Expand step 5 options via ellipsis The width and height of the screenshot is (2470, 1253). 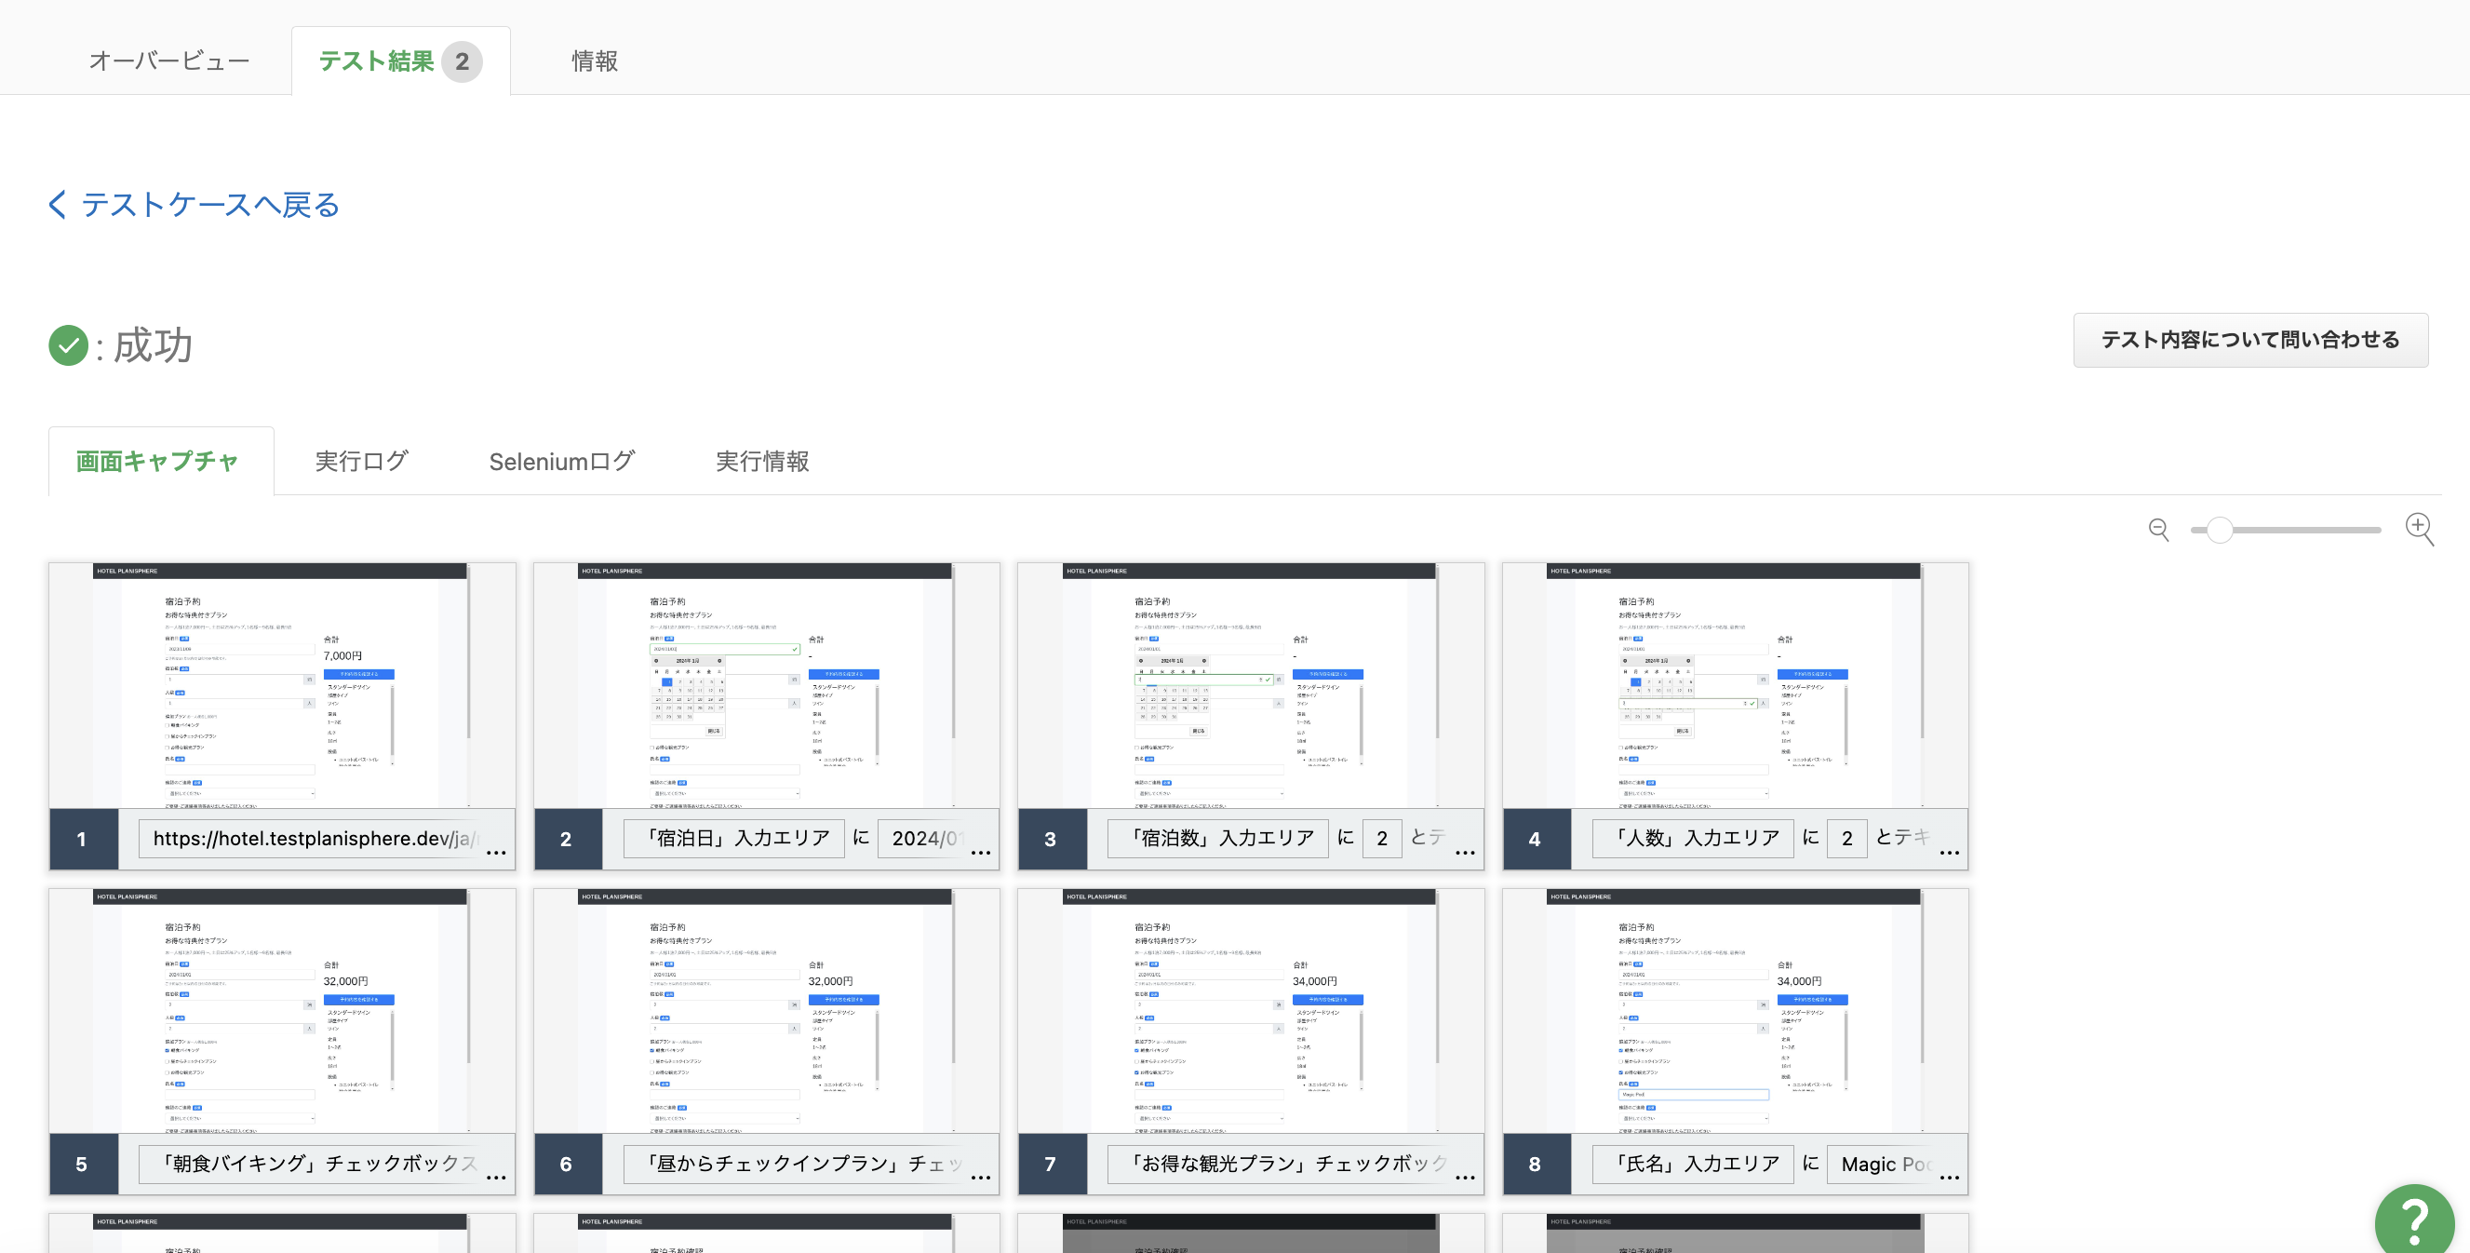(496, 1178)
